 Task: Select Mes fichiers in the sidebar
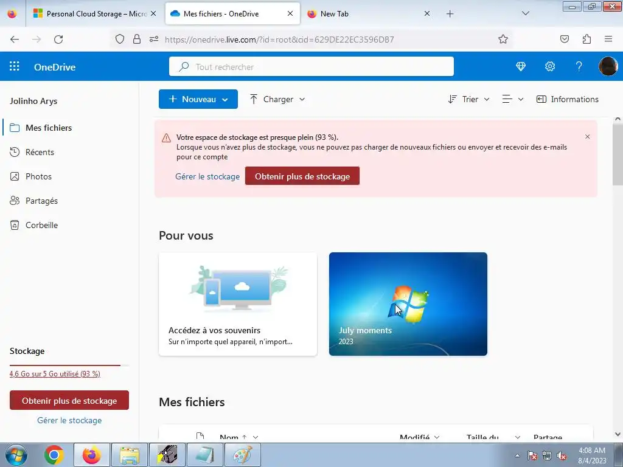point(49,128)
